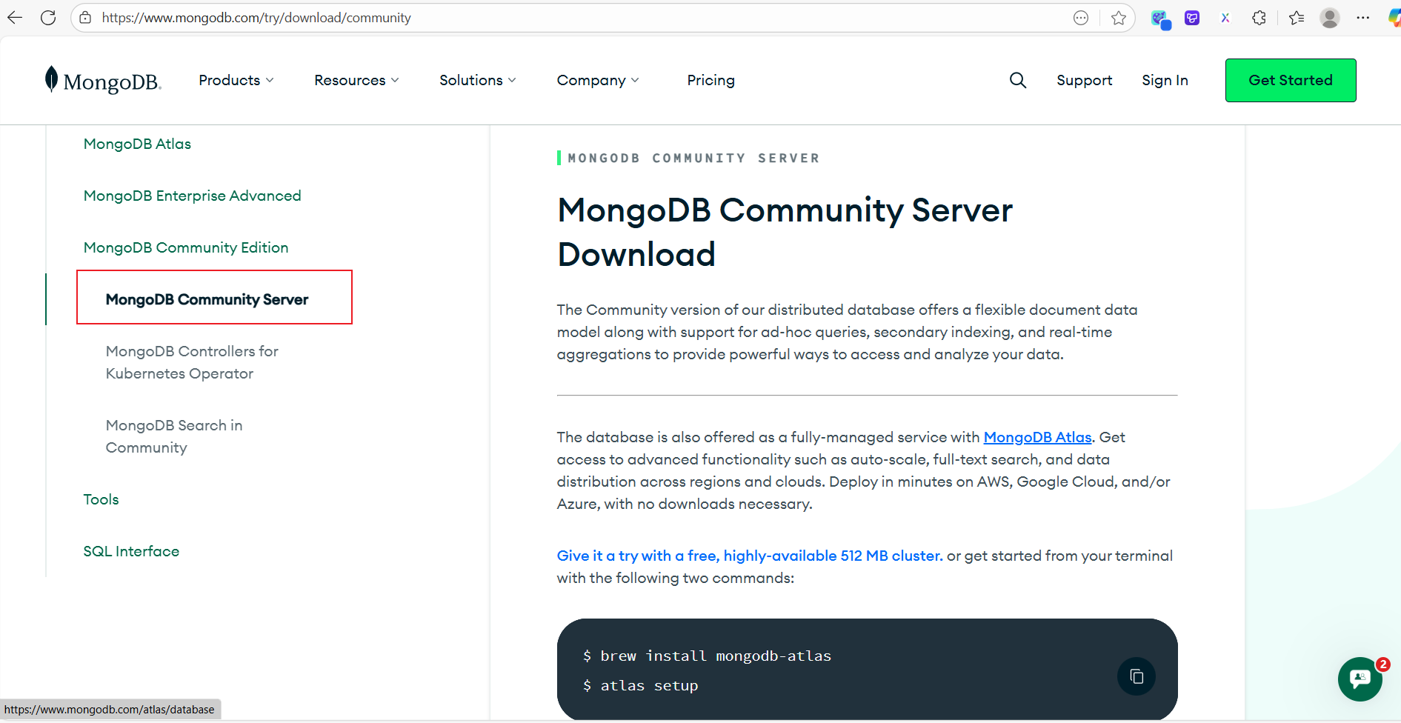
Task: Expand the Company menu
Action: (598, 80)
